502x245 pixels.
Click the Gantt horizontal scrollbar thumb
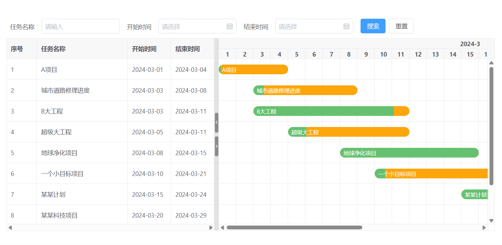294,228
